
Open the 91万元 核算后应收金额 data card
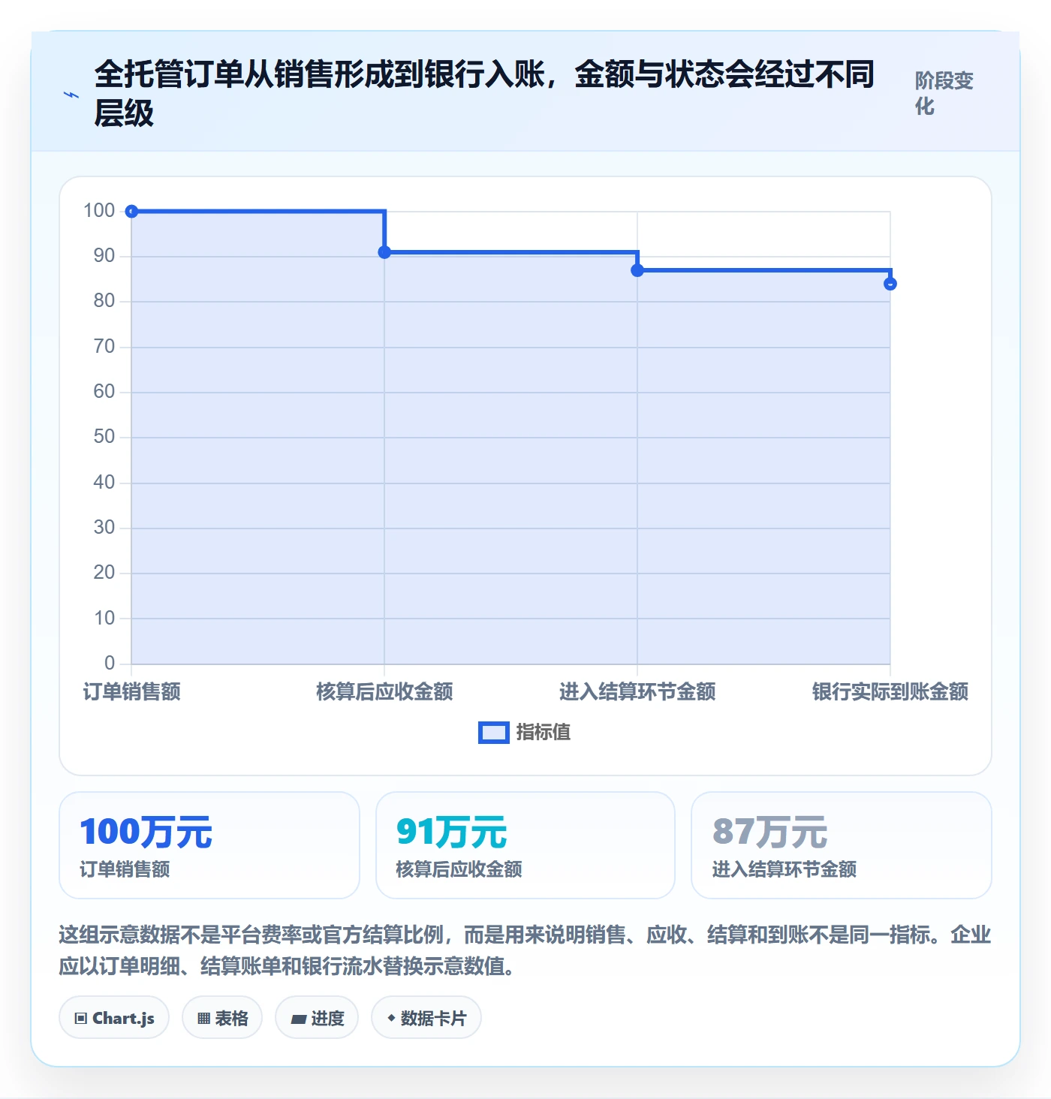pyautogui.click(x=525, y=845)
